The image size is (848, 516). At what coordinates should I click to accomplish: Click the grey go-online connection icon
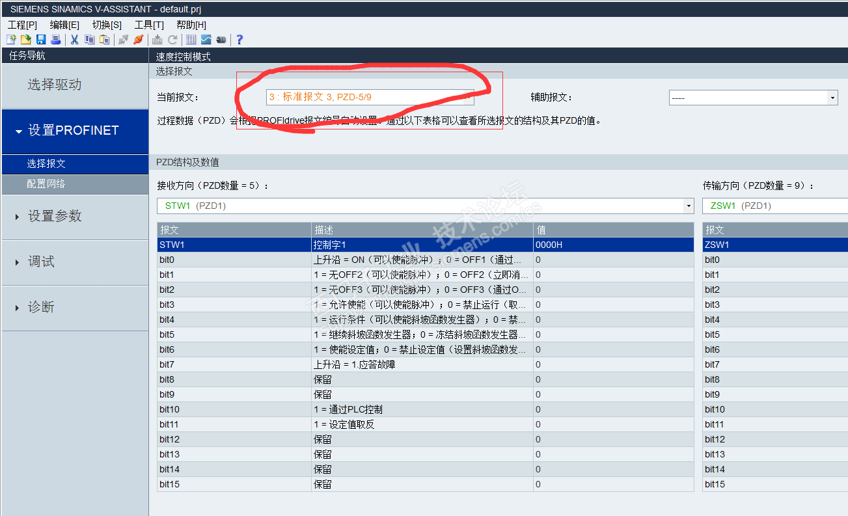[123, 40]
